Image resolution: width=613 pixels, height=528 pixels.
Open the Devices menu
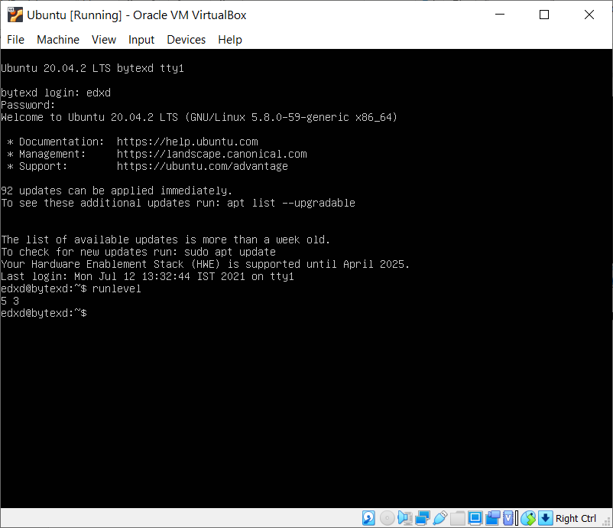point(186,40)
